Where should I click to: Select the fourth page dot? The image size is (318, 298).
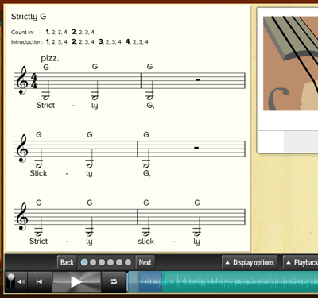(111, 262)
